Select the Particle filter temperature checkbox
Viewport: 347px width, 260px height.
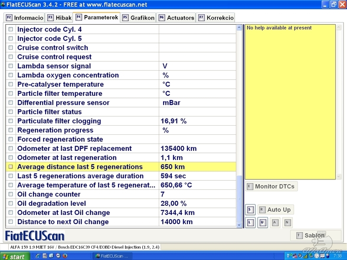click(10, 94)
